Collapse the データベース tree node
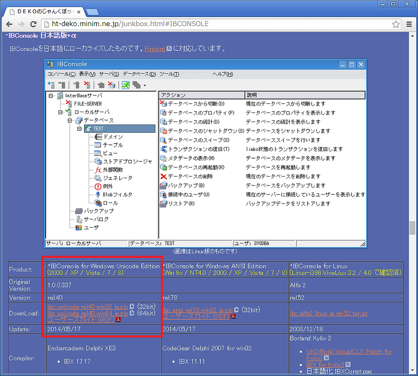Viewport: 418px width, 376px height. [x=70, y=121]
